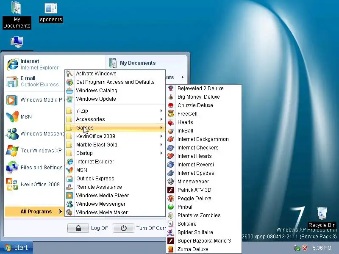The height and width of the screenshot is (254, 339).
Task: Launch Zuma Deluxe icon
Action: point(171,249)
